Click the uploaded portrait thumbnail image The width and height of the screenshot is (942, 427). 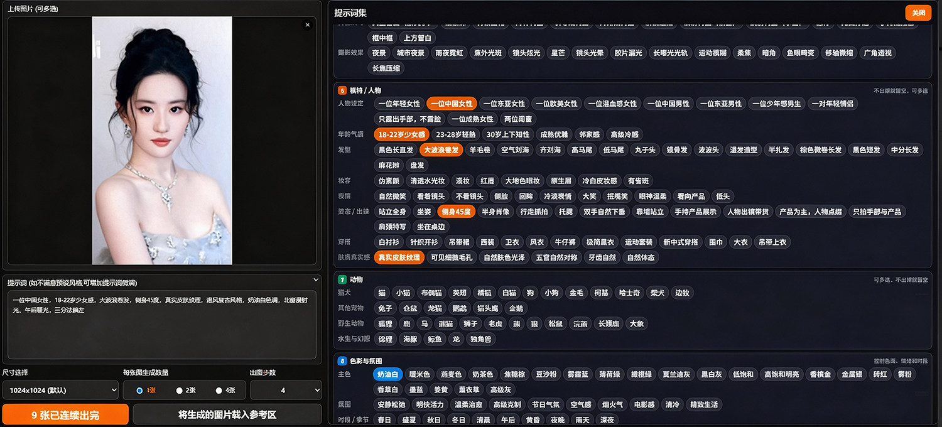pos(162,141)
